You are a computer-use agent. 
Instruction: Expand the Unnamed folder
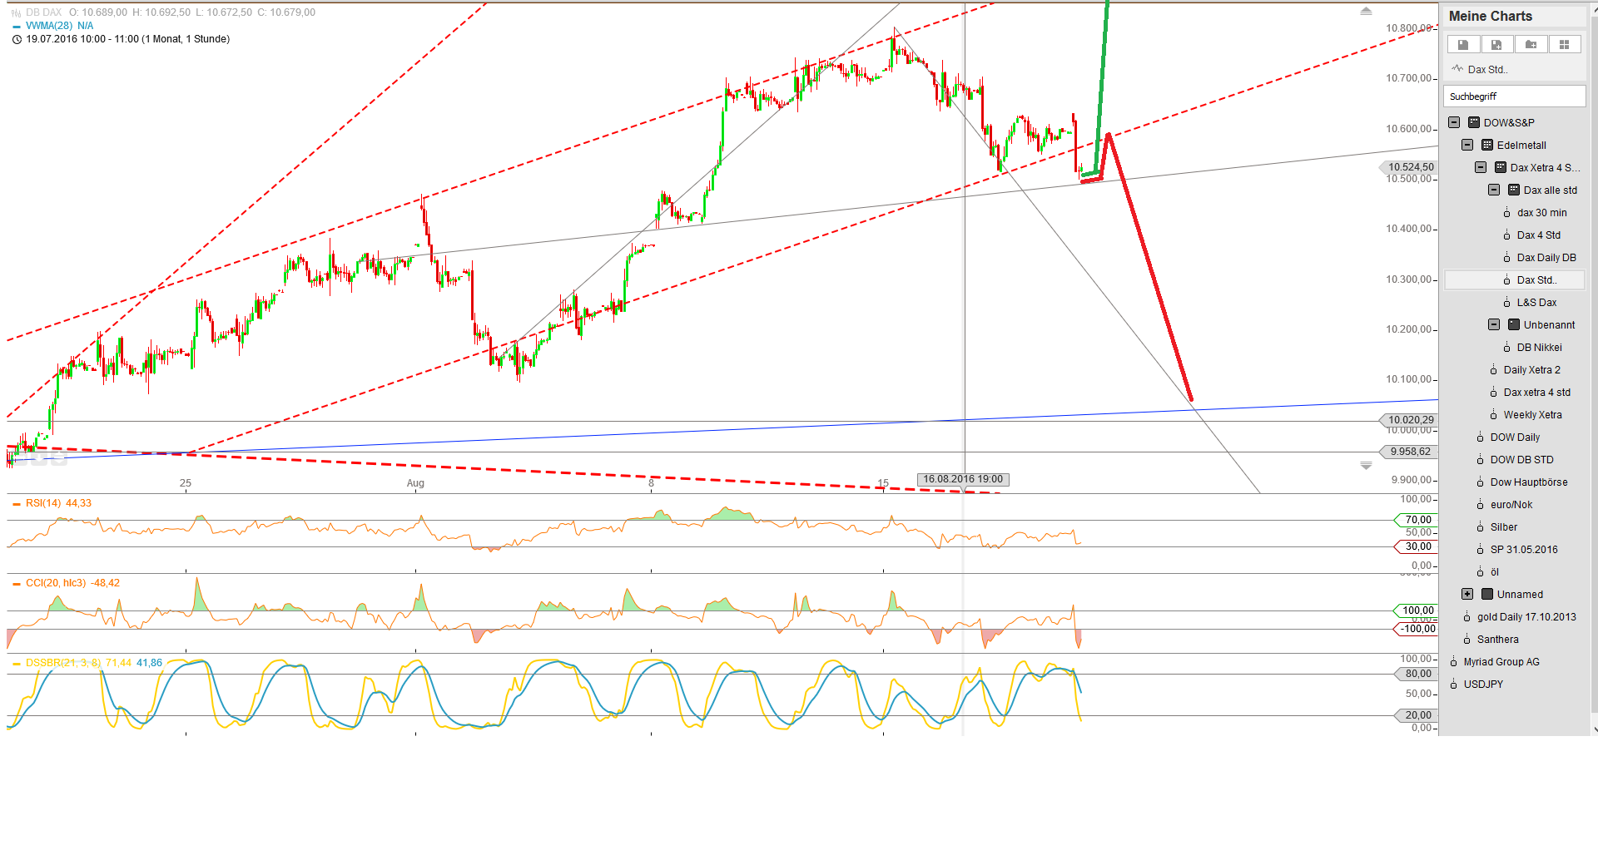pos(1467,594)
